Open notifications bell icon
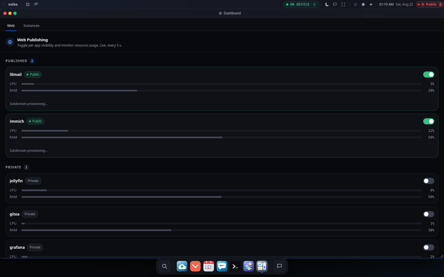Viewport: 444px width, 277px height. [363, 4]
